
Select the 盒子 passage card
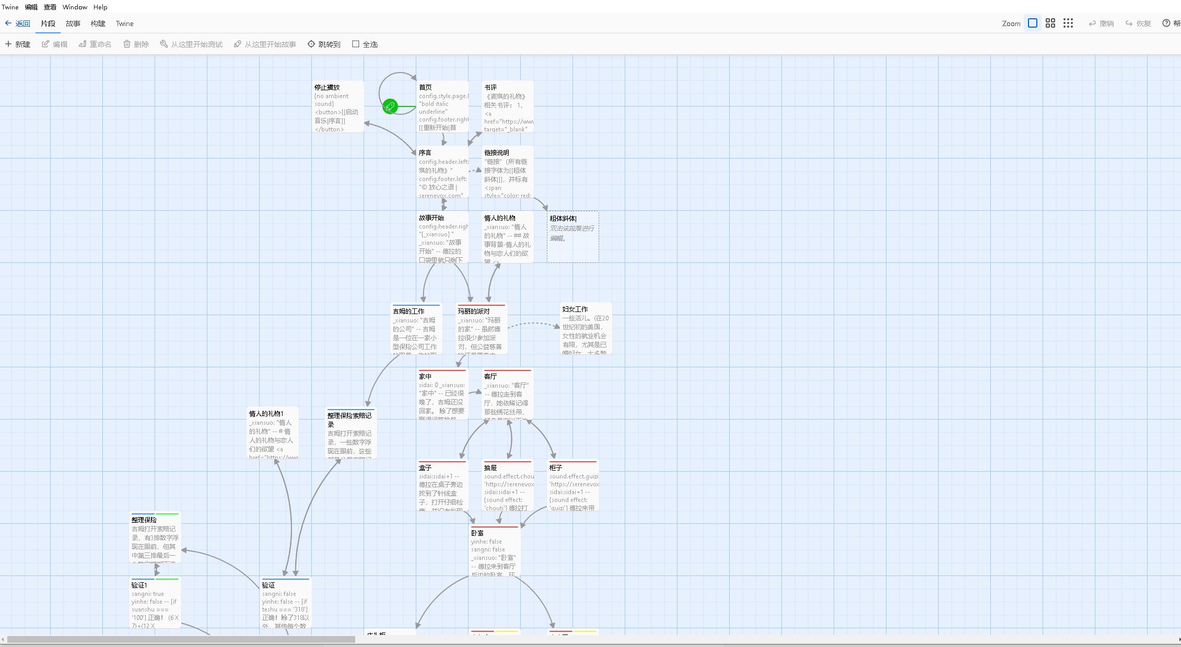pyautogui.click(x=442, y=485)
